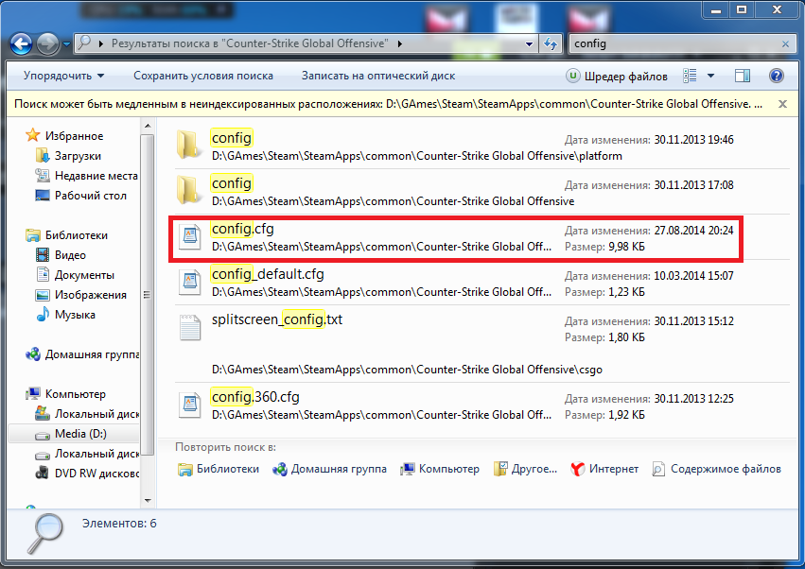Select Библиотеки in the navigation pane
The width and height of the screenshot is (805, 569).
click(x=76, y=235)
